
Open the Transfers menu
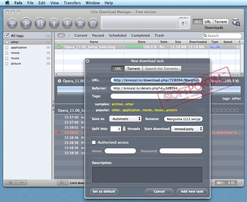[x=72, y=3]
